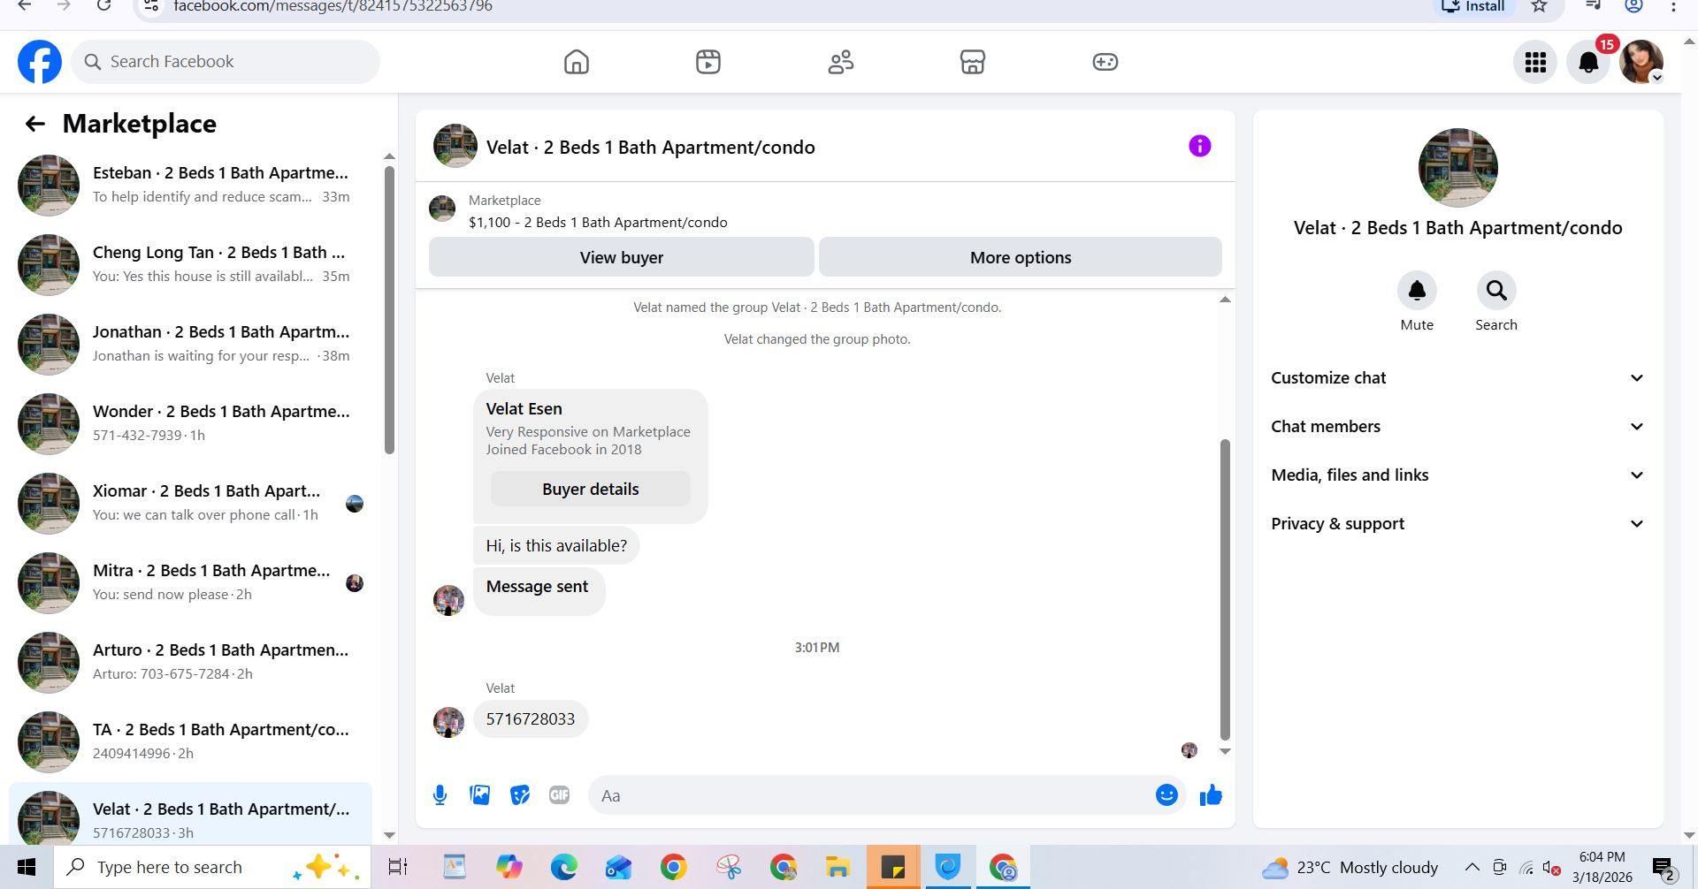Viewport: 1698px width, 889px height.
Task: Open the account profile picture menu
Action: (x=1641, y=62)
